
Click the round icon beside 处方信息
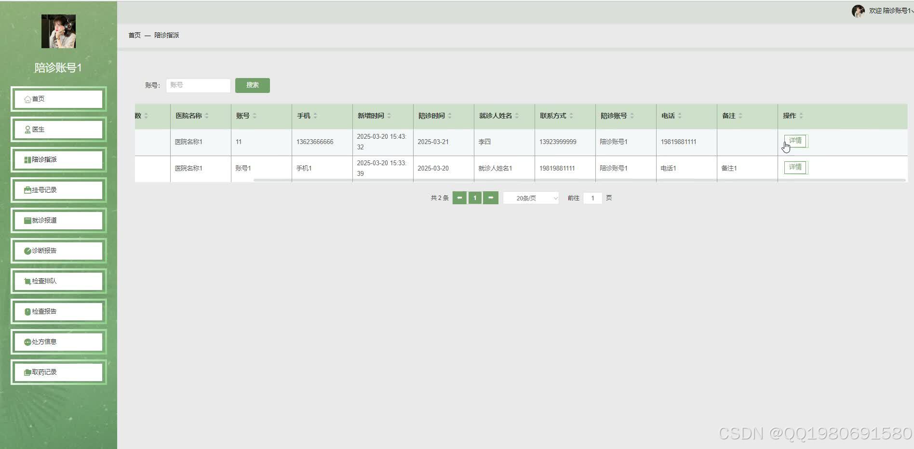(x=27, y=342)
